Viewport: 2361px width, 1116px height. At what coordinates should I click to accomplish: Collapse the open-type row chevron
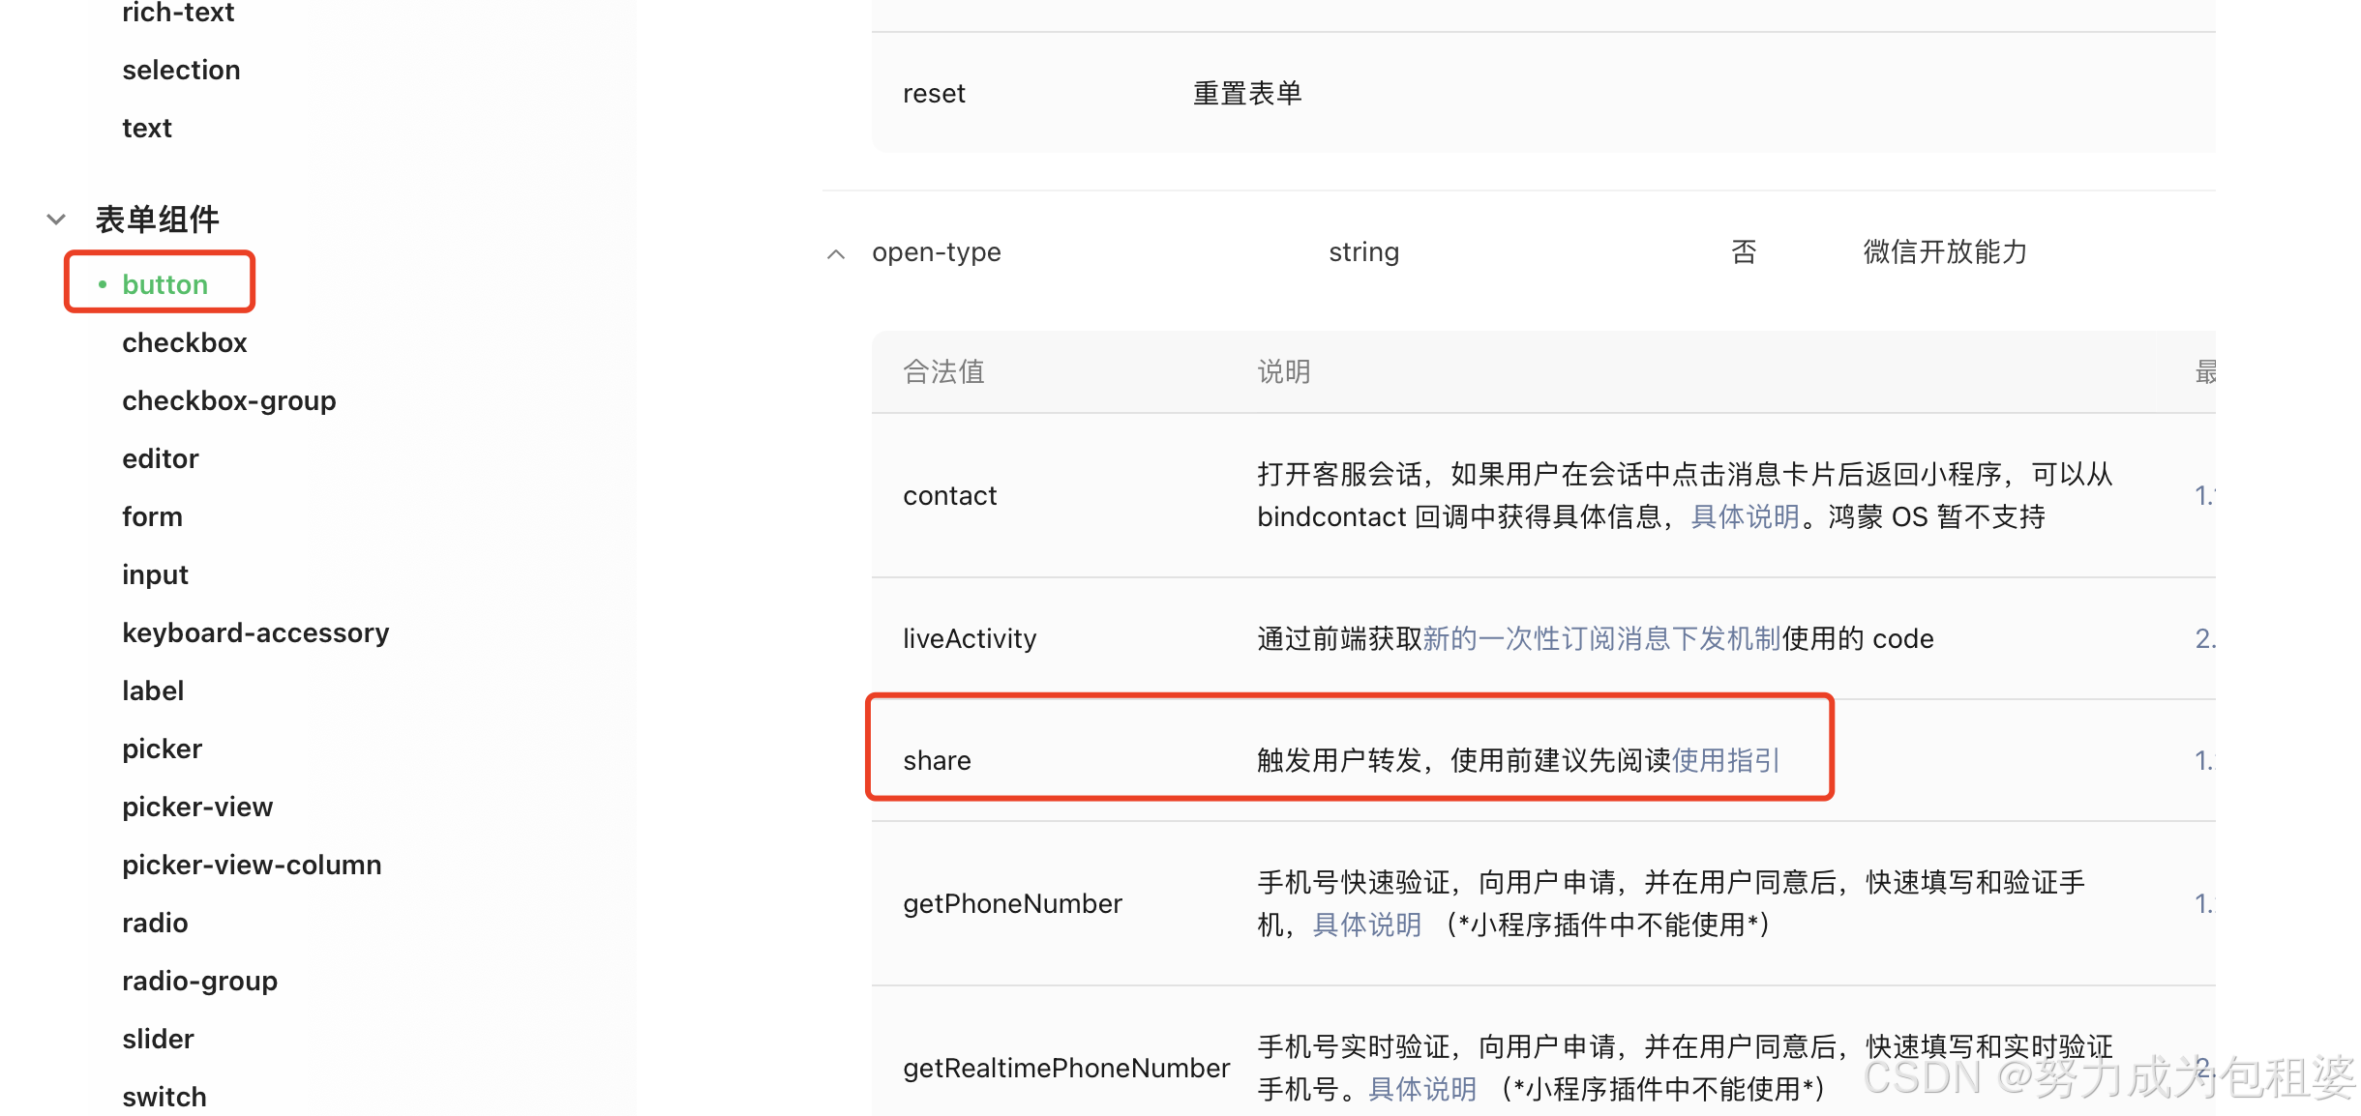(836, 253)
